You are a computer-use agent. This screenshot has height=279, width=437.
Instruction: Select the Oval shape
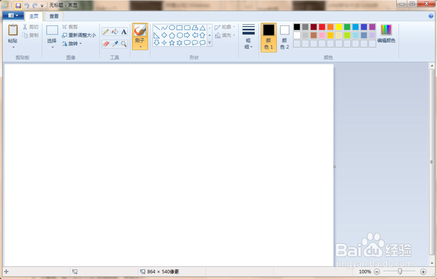[x=172, y=27]
